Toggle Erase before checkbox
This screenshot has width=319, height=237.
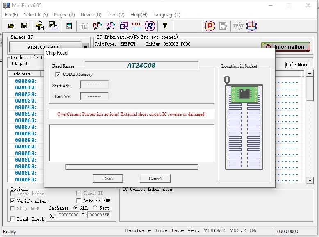[12, 194]
